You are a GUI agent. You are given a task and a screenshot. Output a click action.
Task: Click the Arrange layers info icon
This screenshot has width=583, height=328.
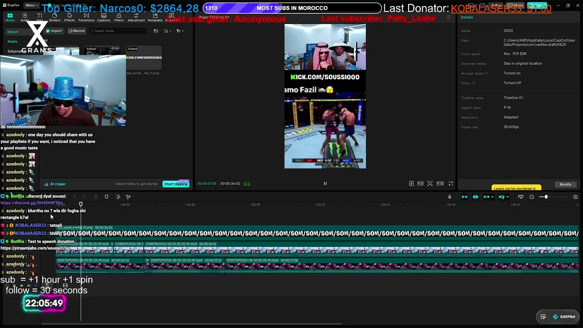point(486,73)
